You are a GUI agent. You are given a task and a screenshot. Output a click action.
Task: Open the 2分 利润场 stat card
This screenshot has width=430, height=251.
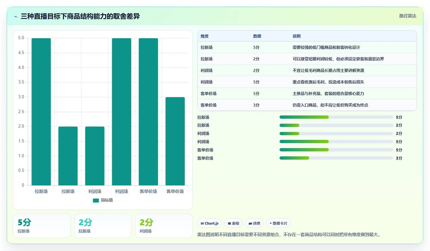pyautogui.click(x=164, y=226)
